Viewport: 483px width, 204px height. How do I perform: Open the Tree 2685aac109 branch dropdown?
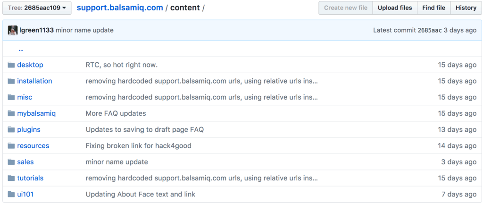pos(37,8)
